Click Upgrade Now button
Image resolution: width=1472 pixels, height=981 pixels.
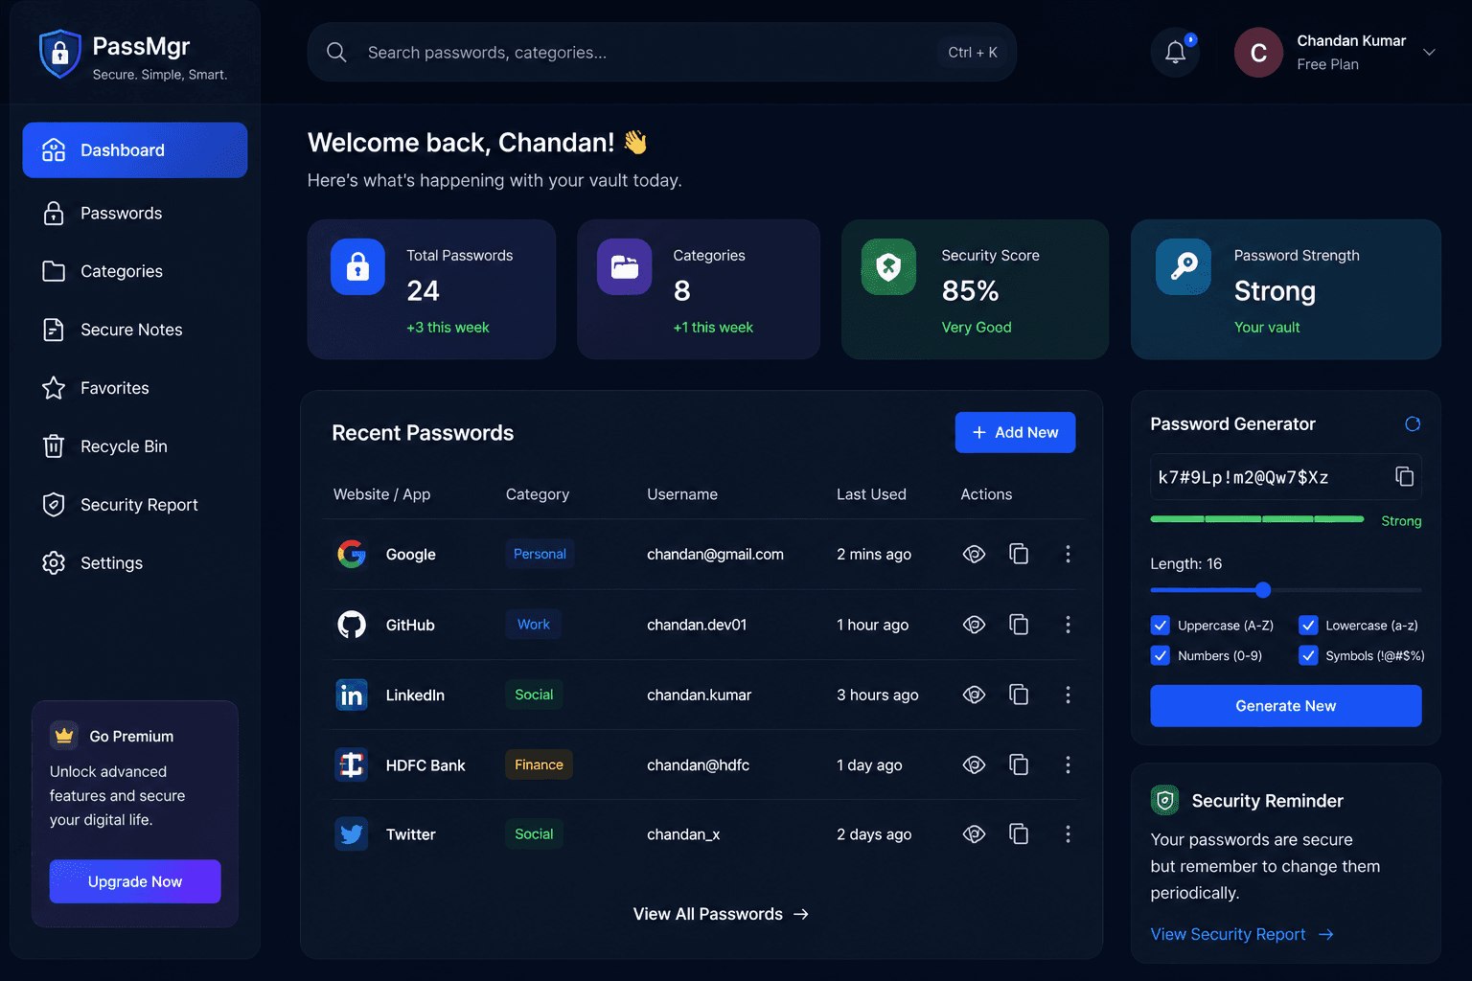[135, 881]
